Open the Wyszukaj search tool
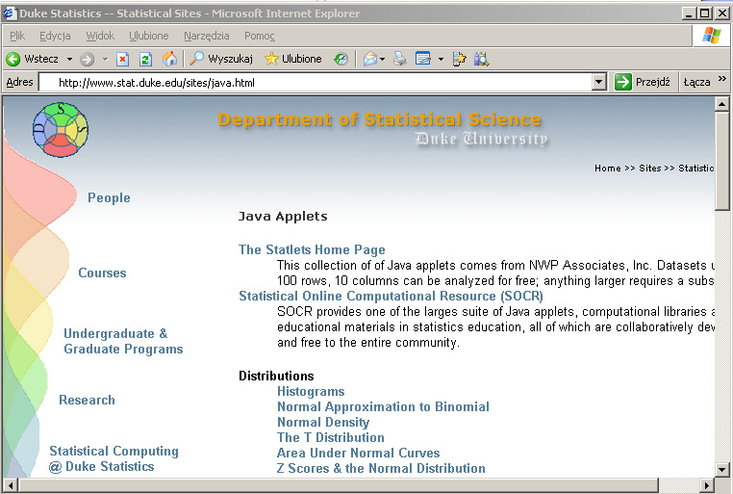 221,59
